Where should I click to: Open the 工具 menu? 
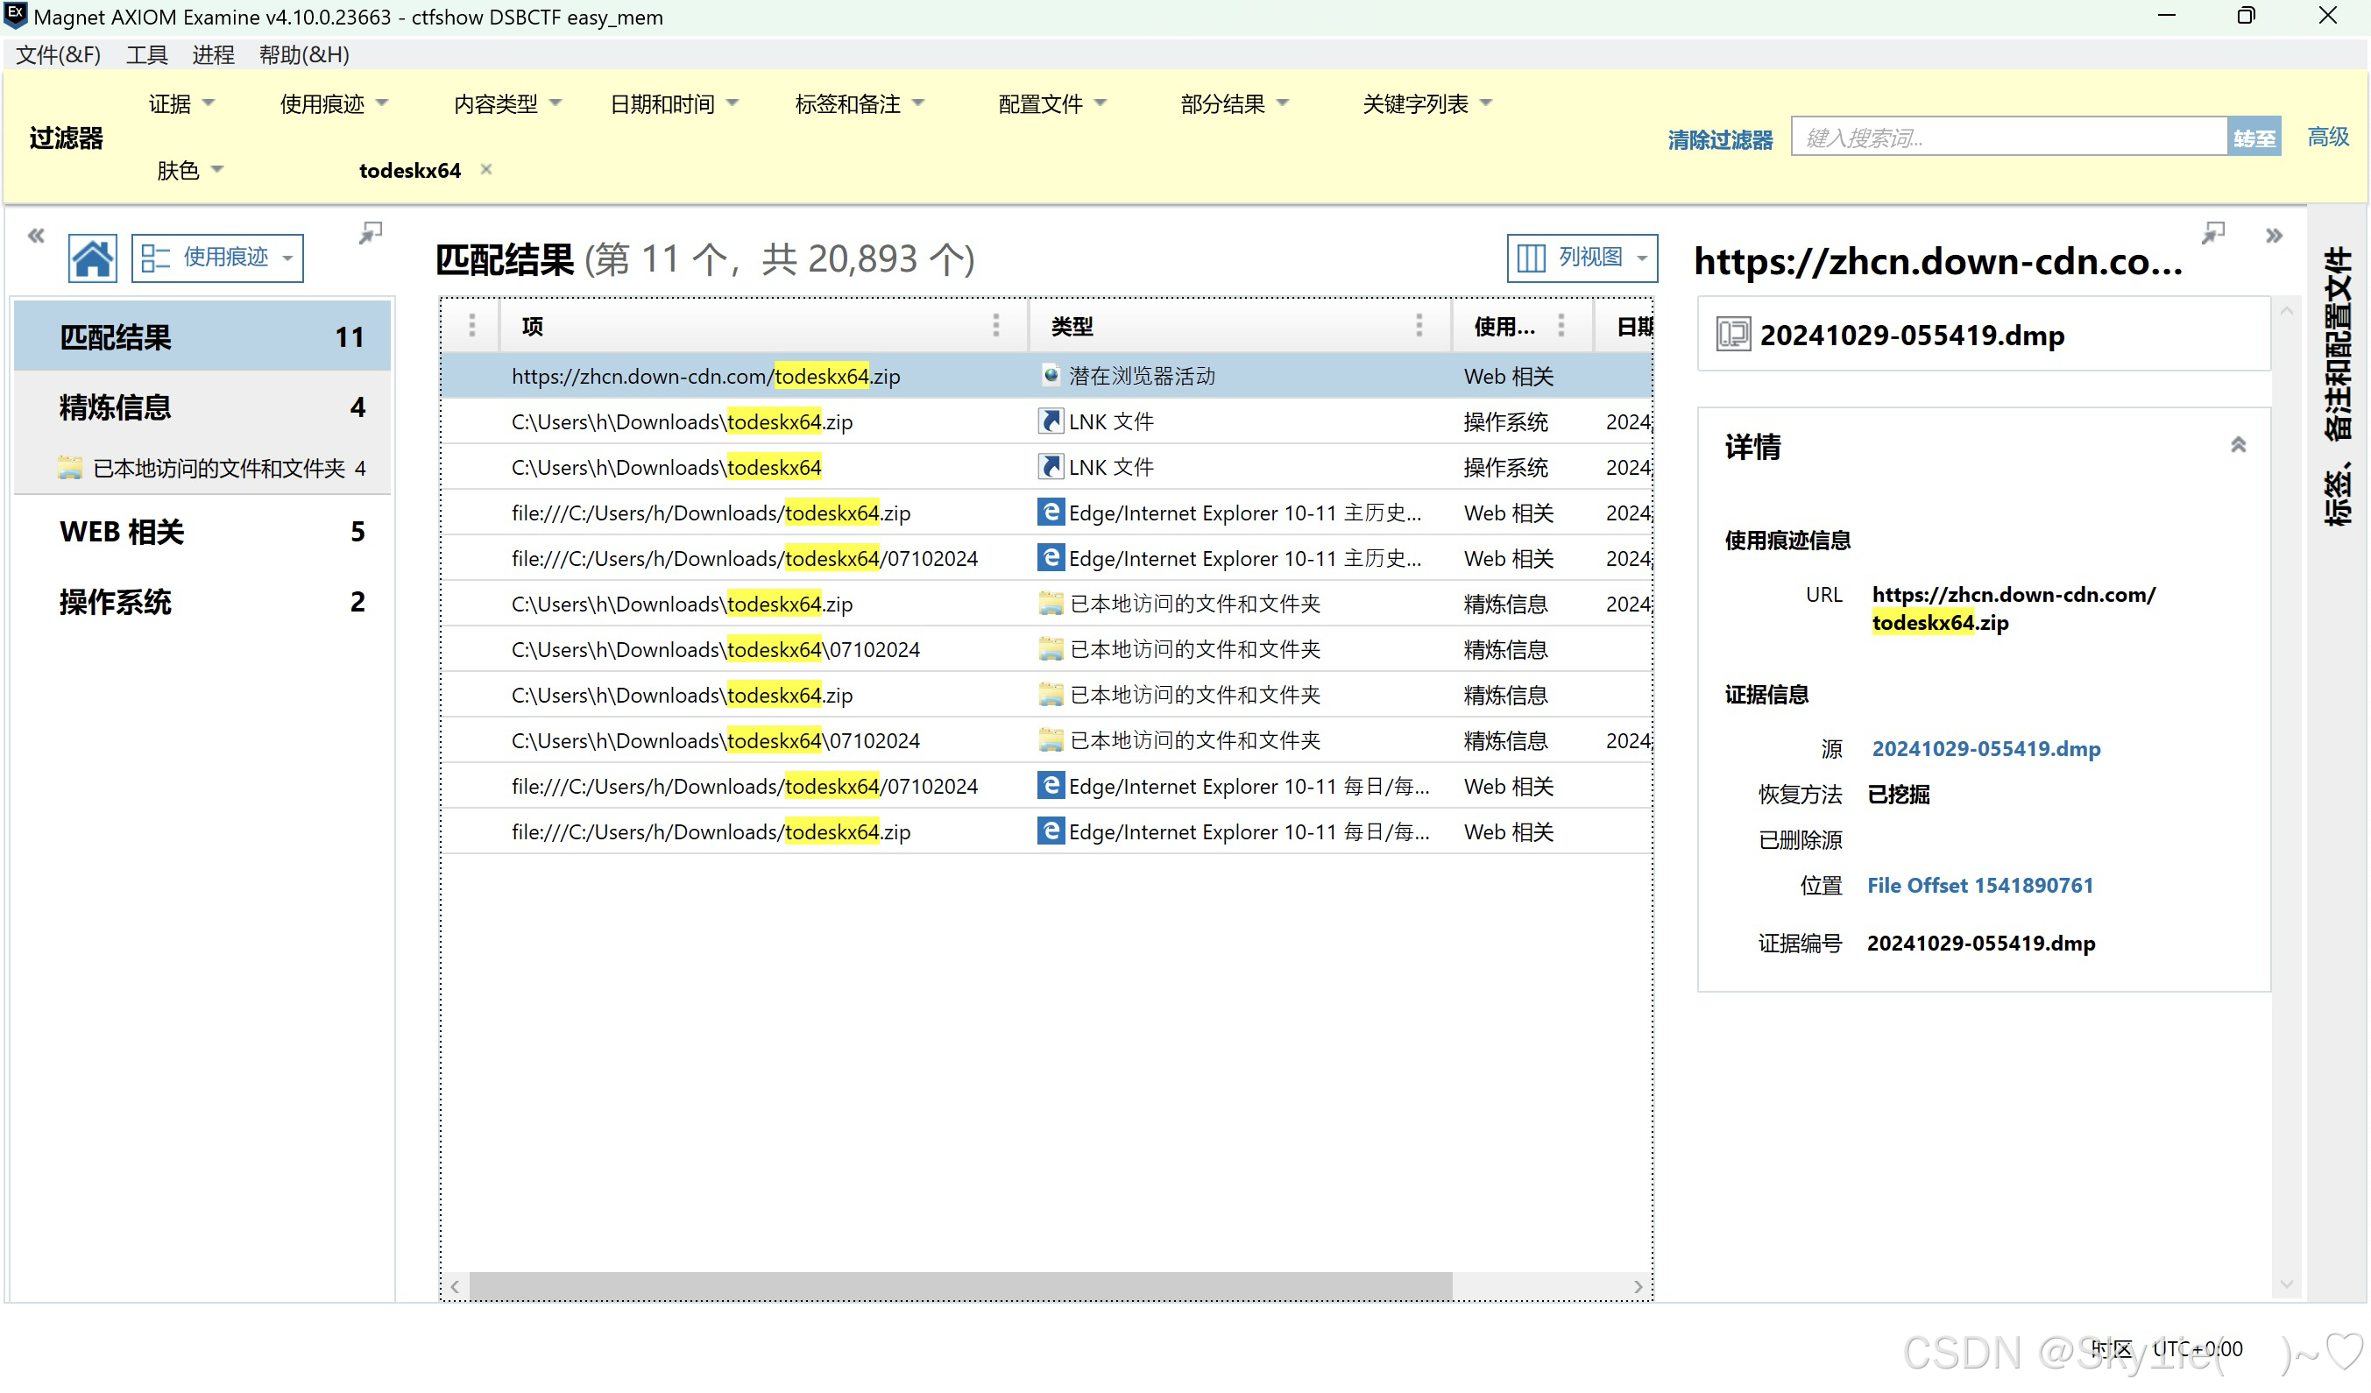click(145, 54)
